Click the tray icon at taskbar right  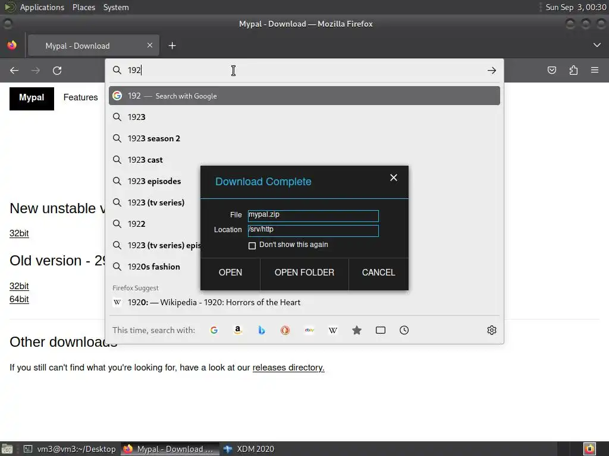(589, 449)
